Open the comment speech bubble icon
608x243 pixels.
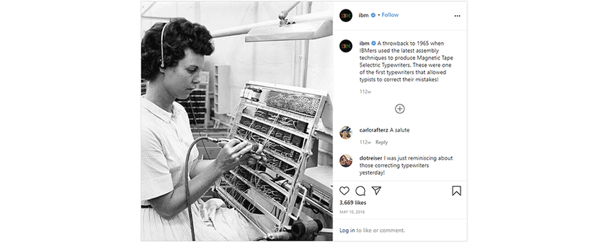pyautogui.click(x=361, y=191)
